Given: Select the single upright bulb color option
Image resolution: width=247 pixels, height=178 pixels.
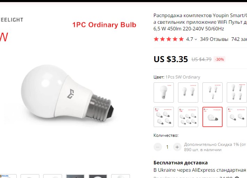Looking at the screenshot, I should [x=164, y=92].
